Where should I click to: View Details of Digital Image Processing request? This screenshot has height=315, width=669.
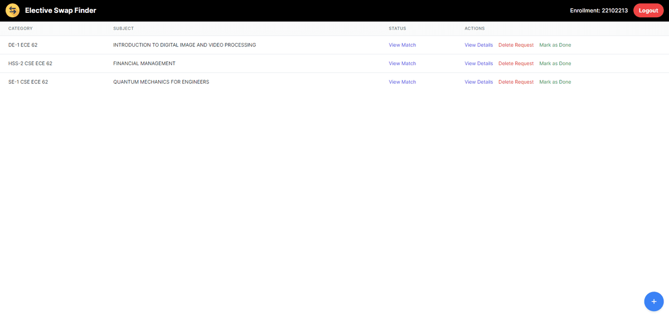coord(478,45)
